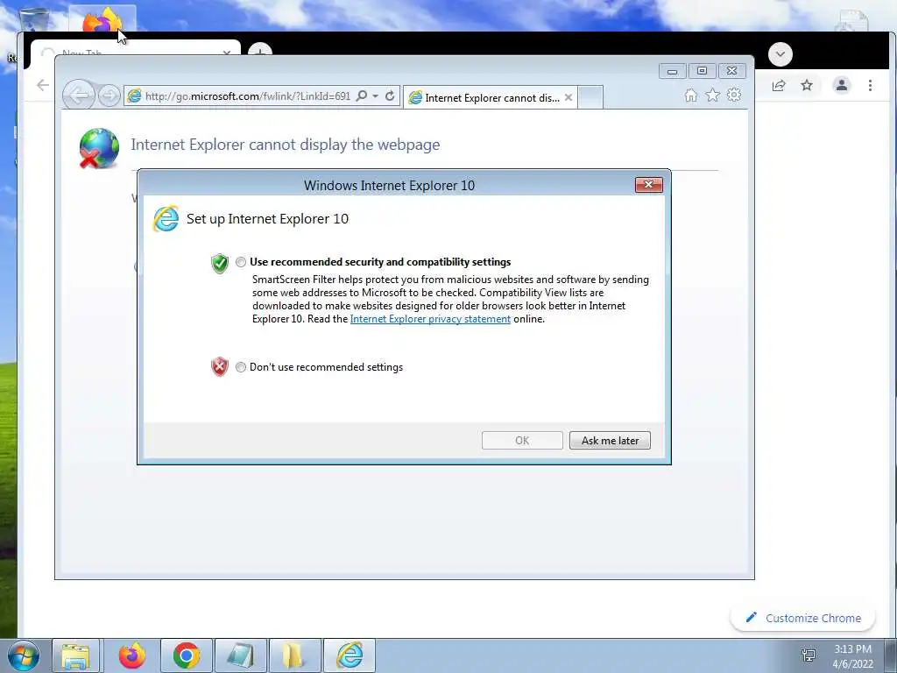Click the Customize Chrome button
Viewport: 897px width, 673px height.
point(803,618)
